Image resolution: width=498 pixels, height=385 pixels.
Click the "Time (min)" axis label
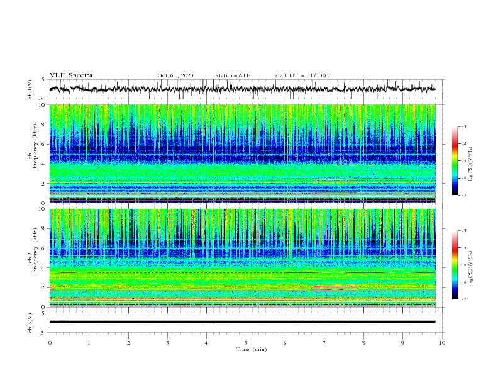click(252, 349)
